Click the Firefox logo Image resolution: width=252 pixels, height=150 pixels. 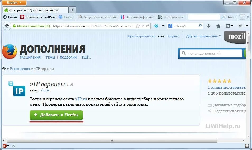[x=10, y=51]
